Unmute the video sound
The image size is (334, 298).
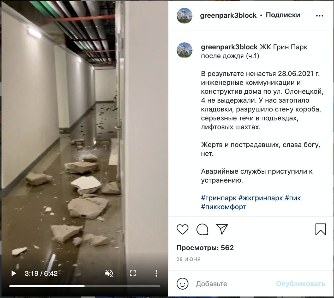click(109, 273)
